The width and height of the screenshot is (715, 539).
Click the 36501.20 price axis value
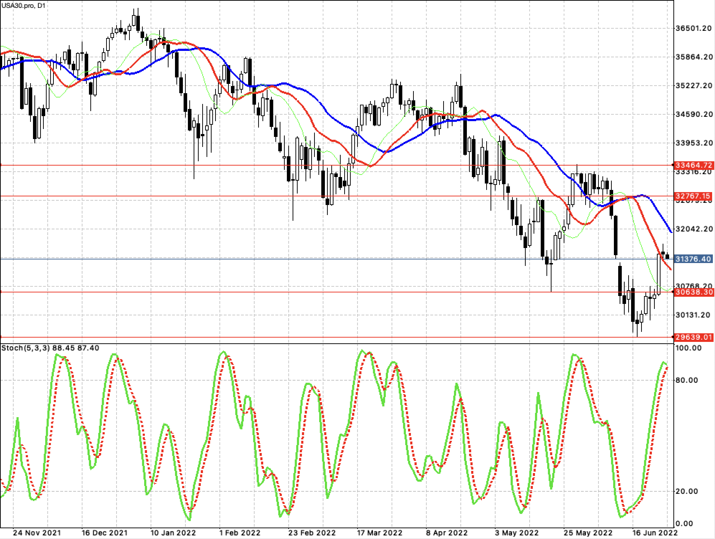(693, 28)
